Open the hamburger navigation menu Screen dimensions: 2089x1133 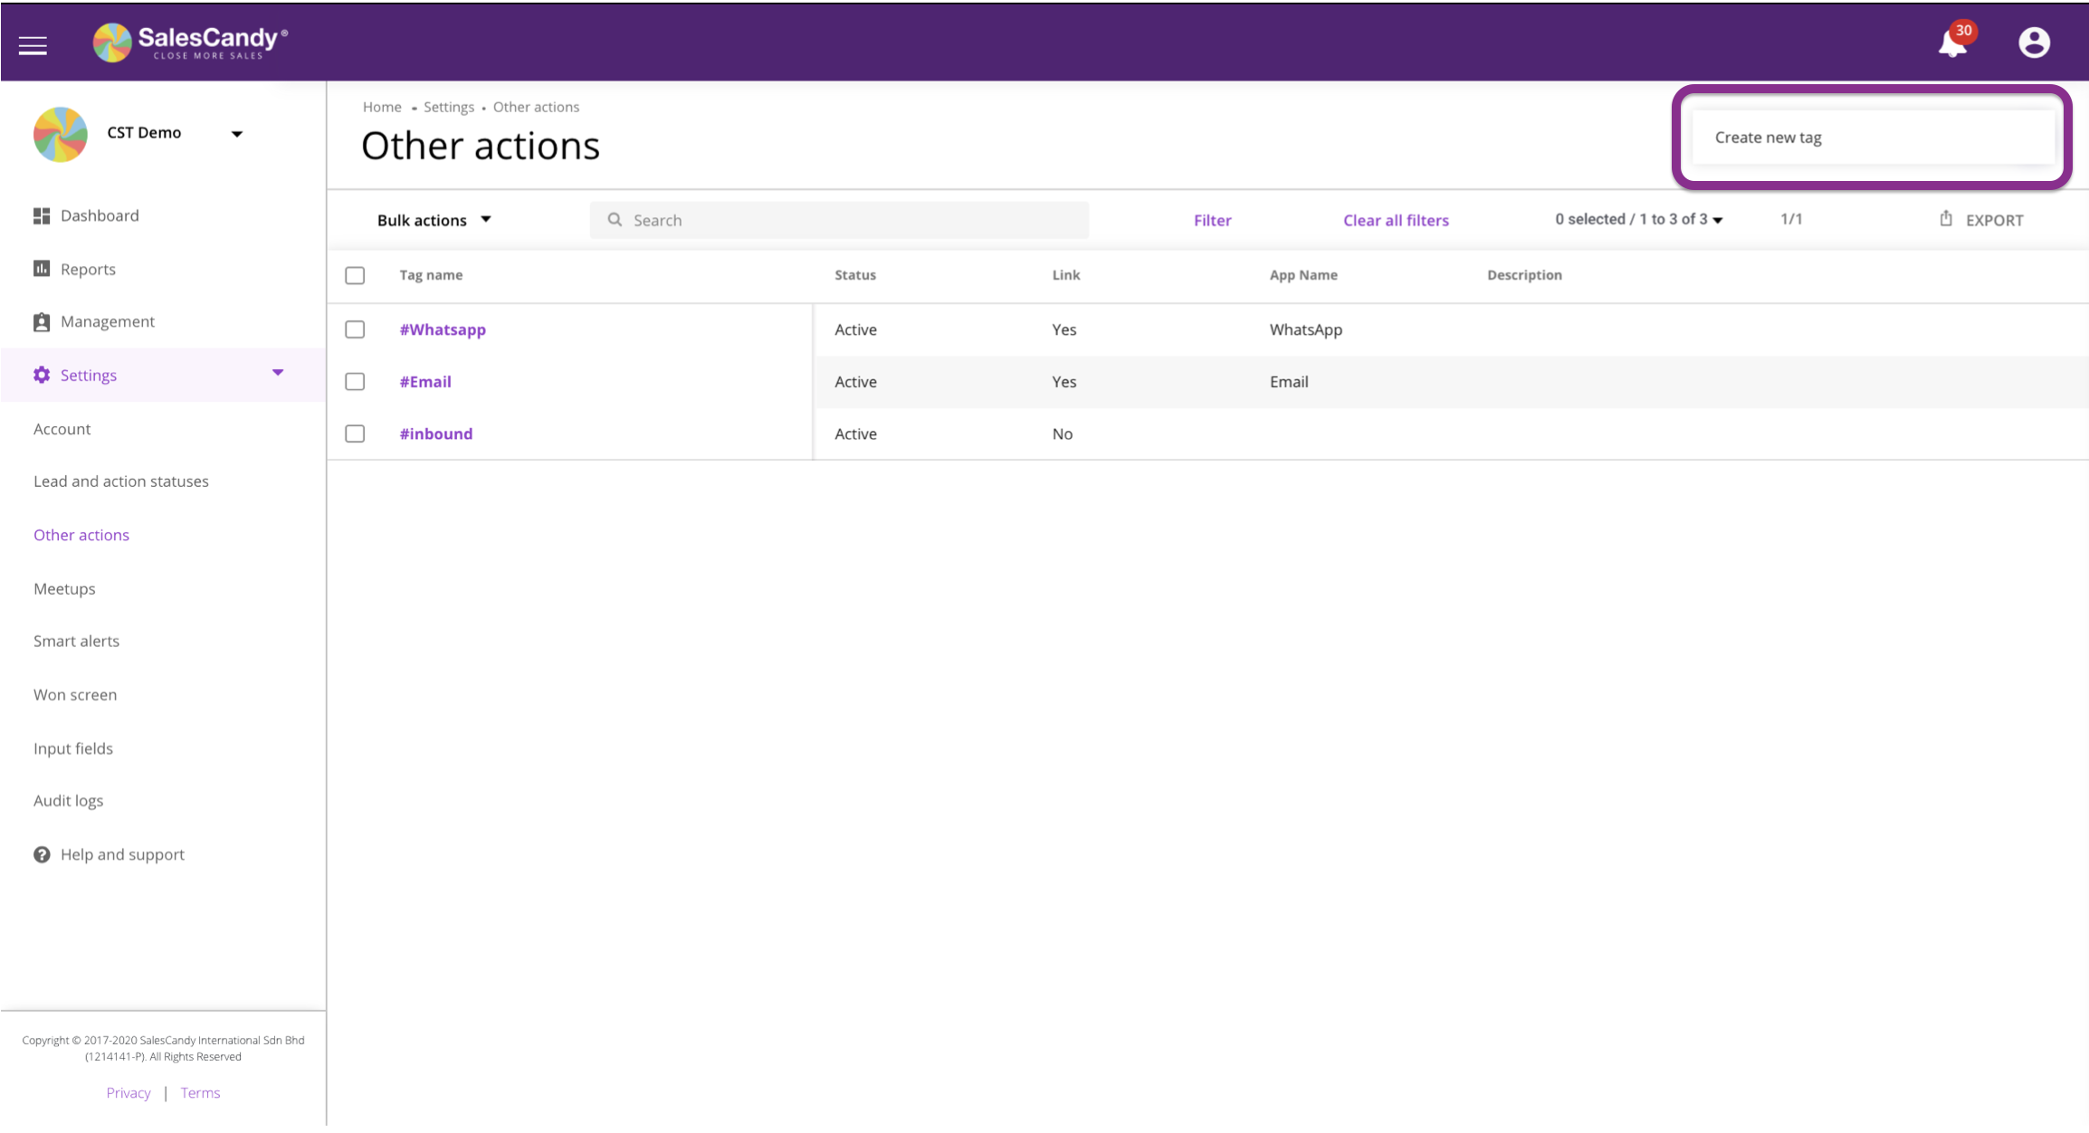pos(33,45)
